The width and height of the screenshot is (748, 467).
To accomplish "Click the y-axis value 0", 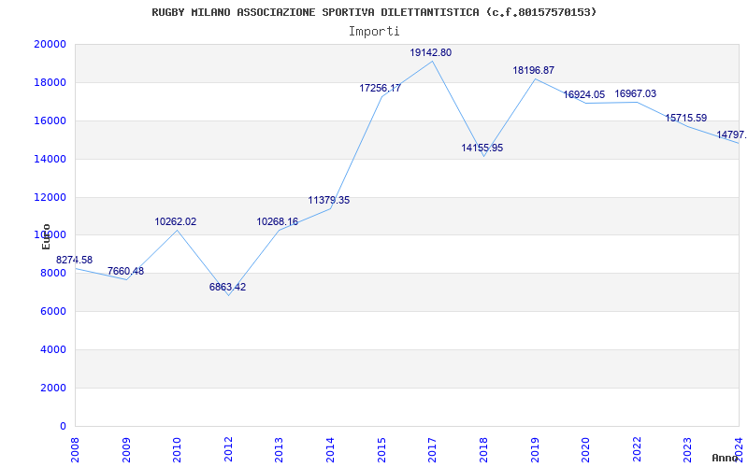I will (63, 426).
